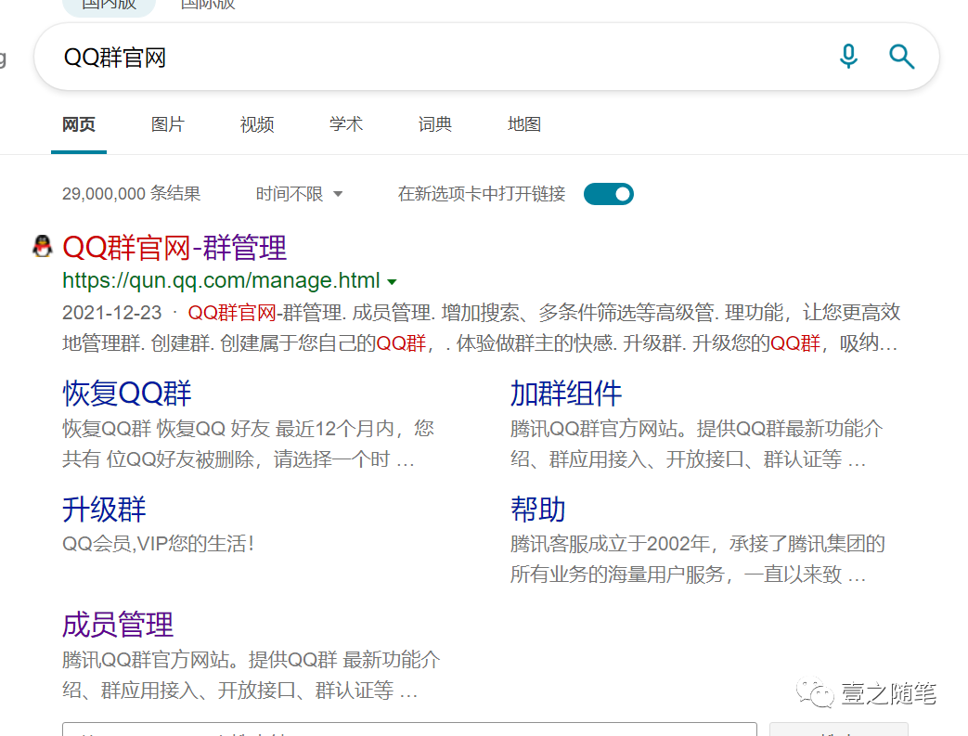Switch to the 图片 tab

click(167, 124)
